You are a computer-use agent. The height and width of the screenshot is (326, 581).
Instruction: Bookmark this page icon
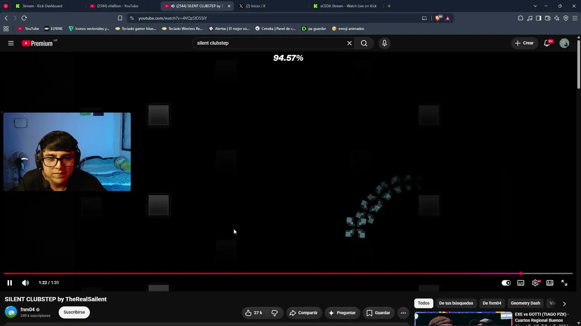(x=120, y=18)
